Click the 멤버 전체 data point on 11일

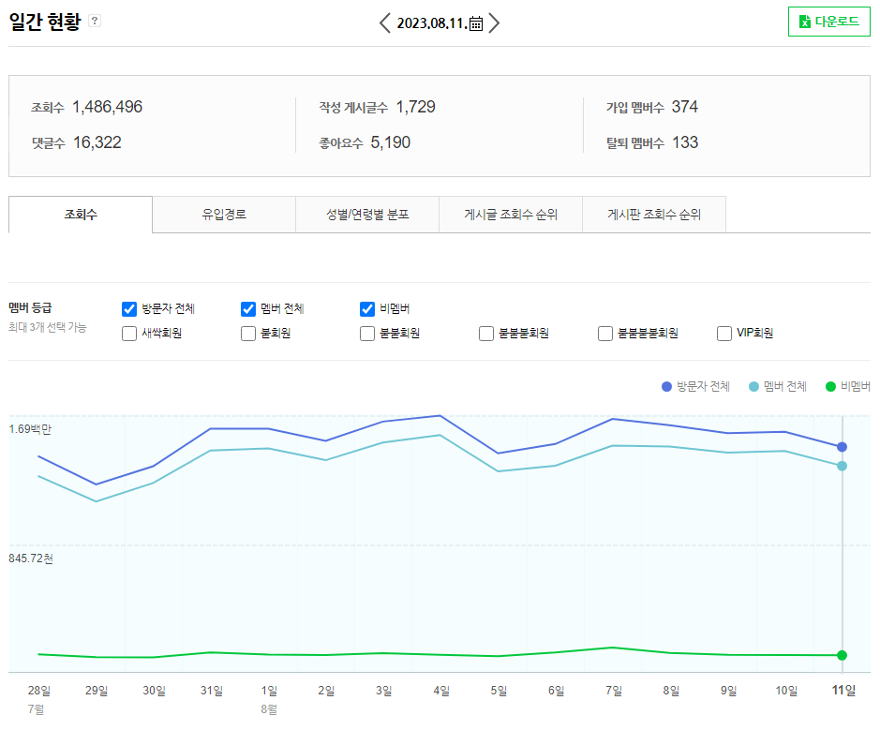(842, 467)
